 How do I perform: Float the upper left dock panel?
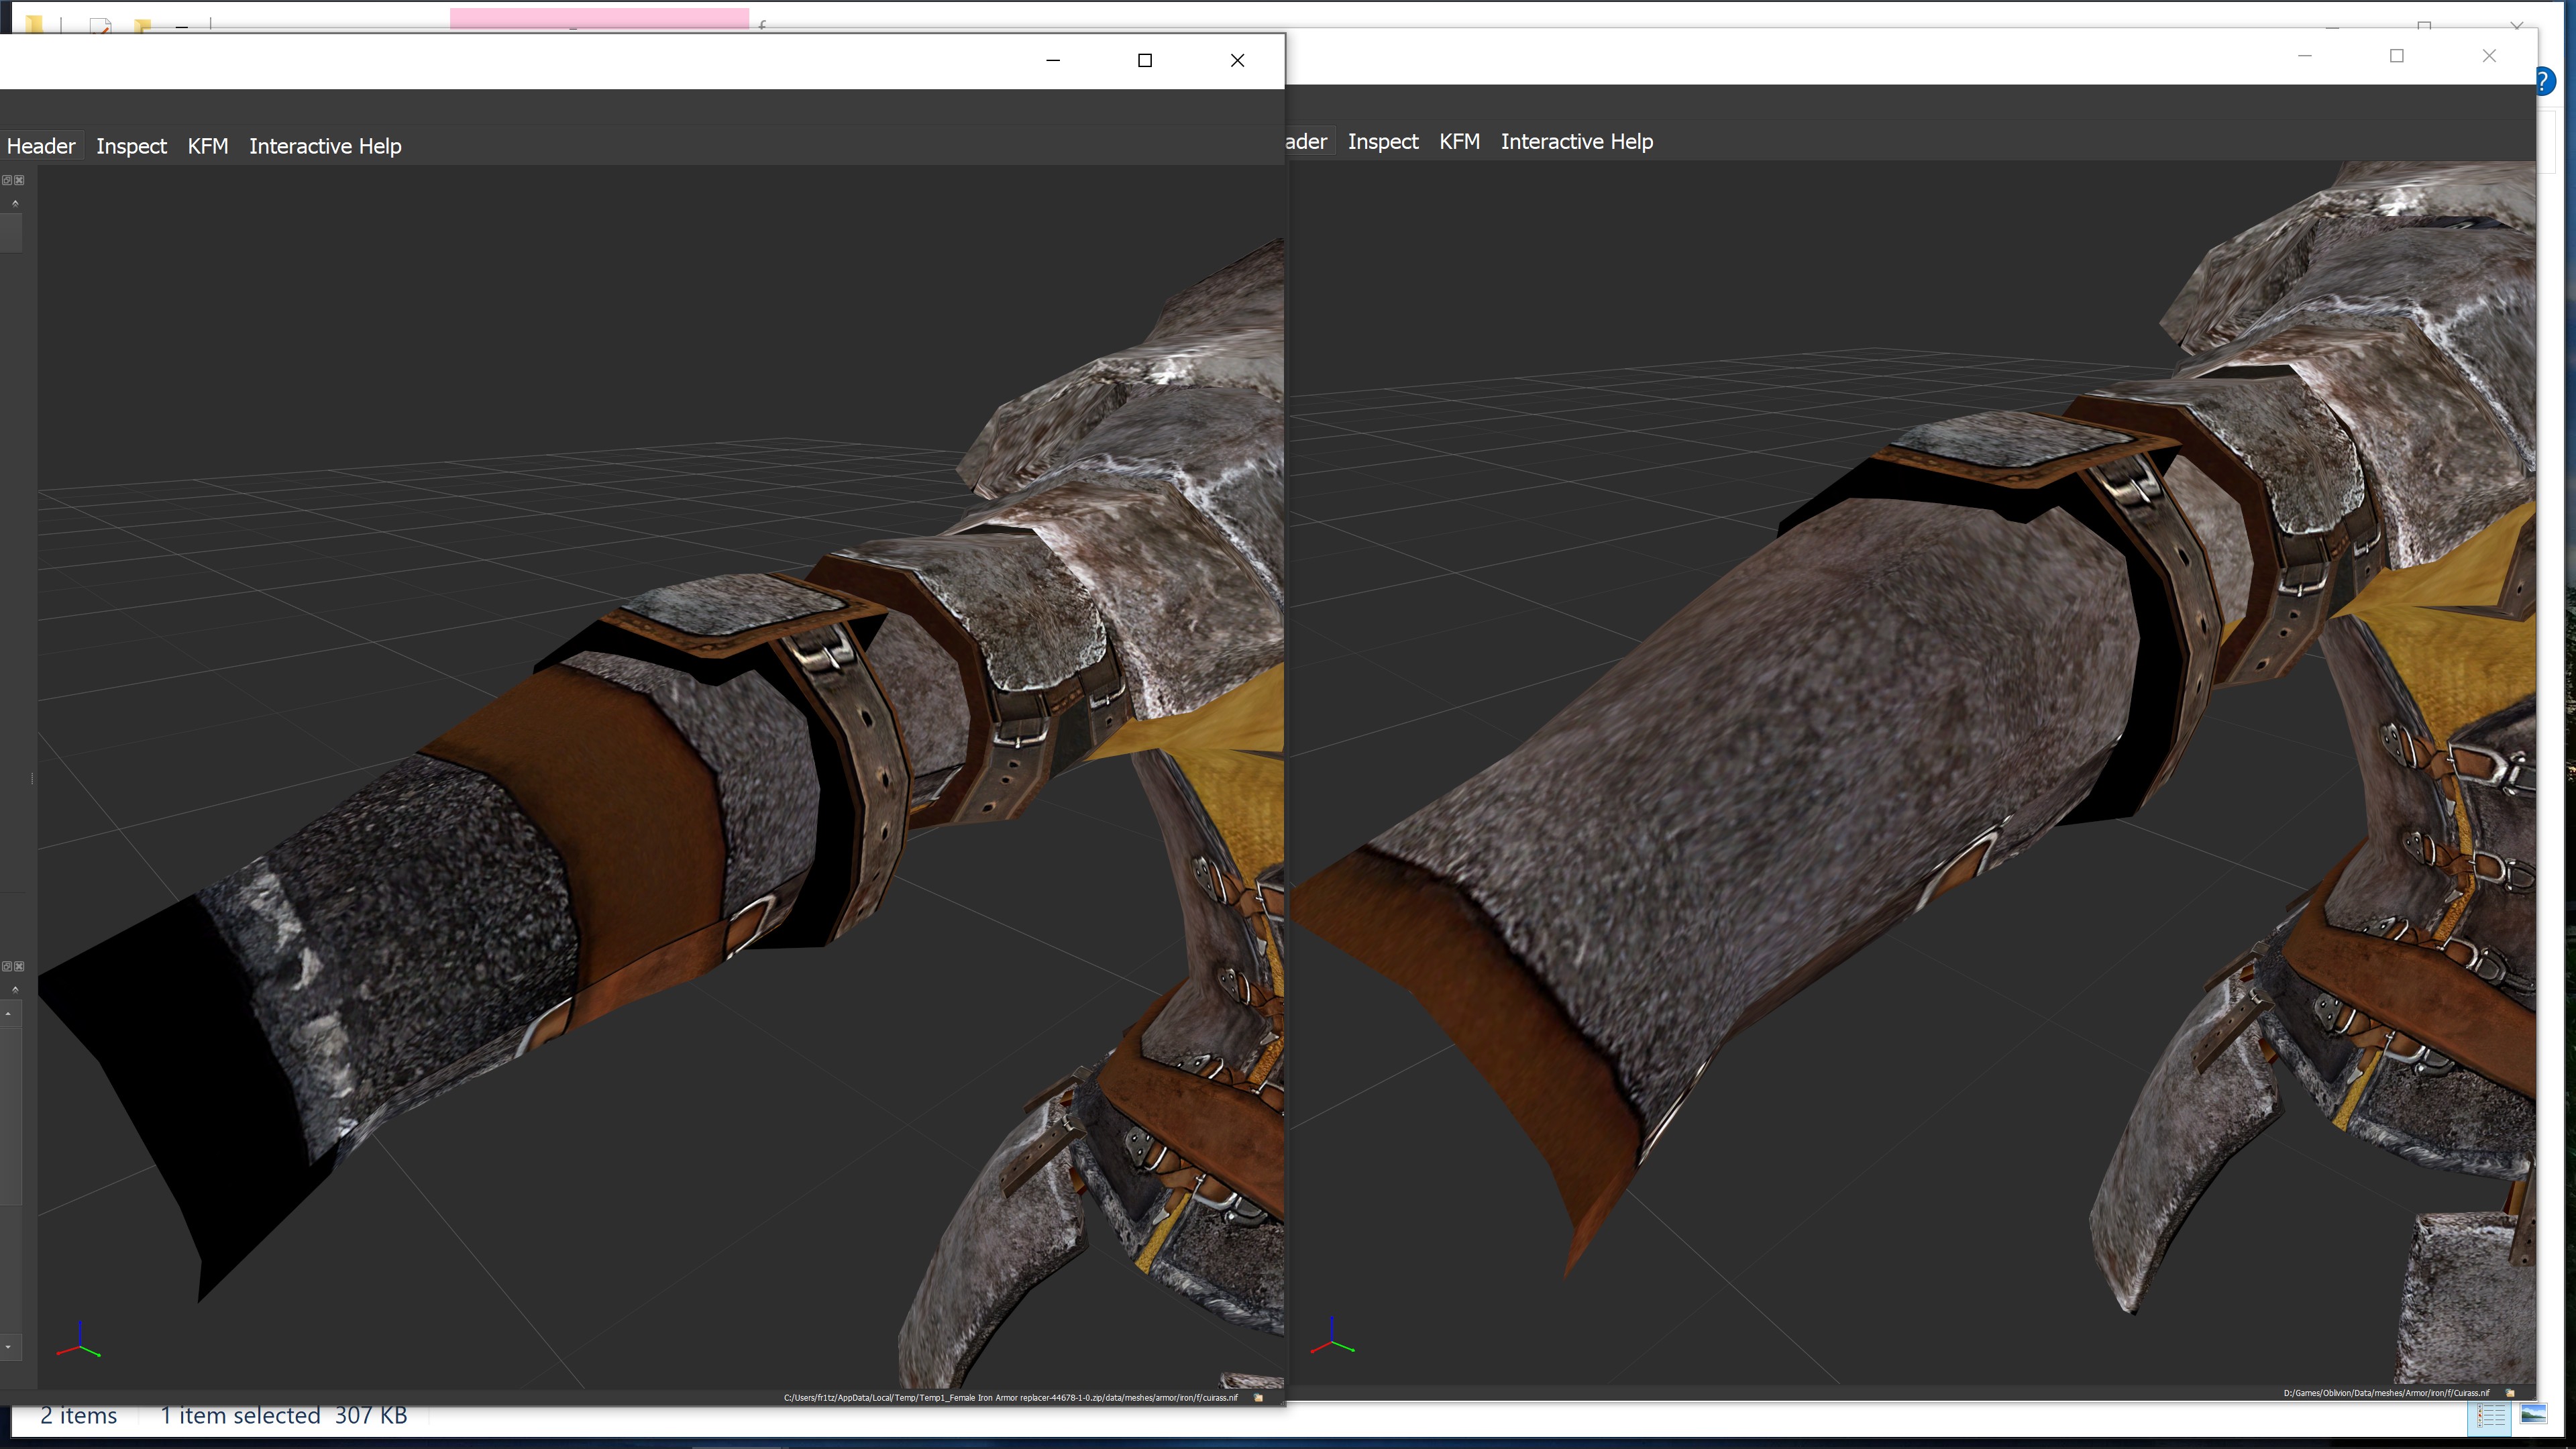click(x=7, y=180)
